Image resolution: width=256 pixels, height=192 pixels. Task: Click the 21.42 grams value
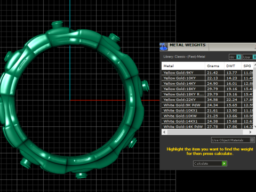[212, 73]
